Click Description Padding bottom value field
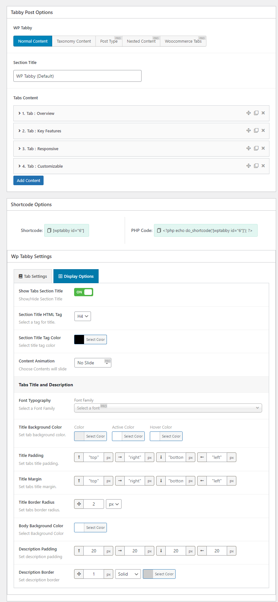The width and height of the screenshot is (278, 602). (176, 551)
